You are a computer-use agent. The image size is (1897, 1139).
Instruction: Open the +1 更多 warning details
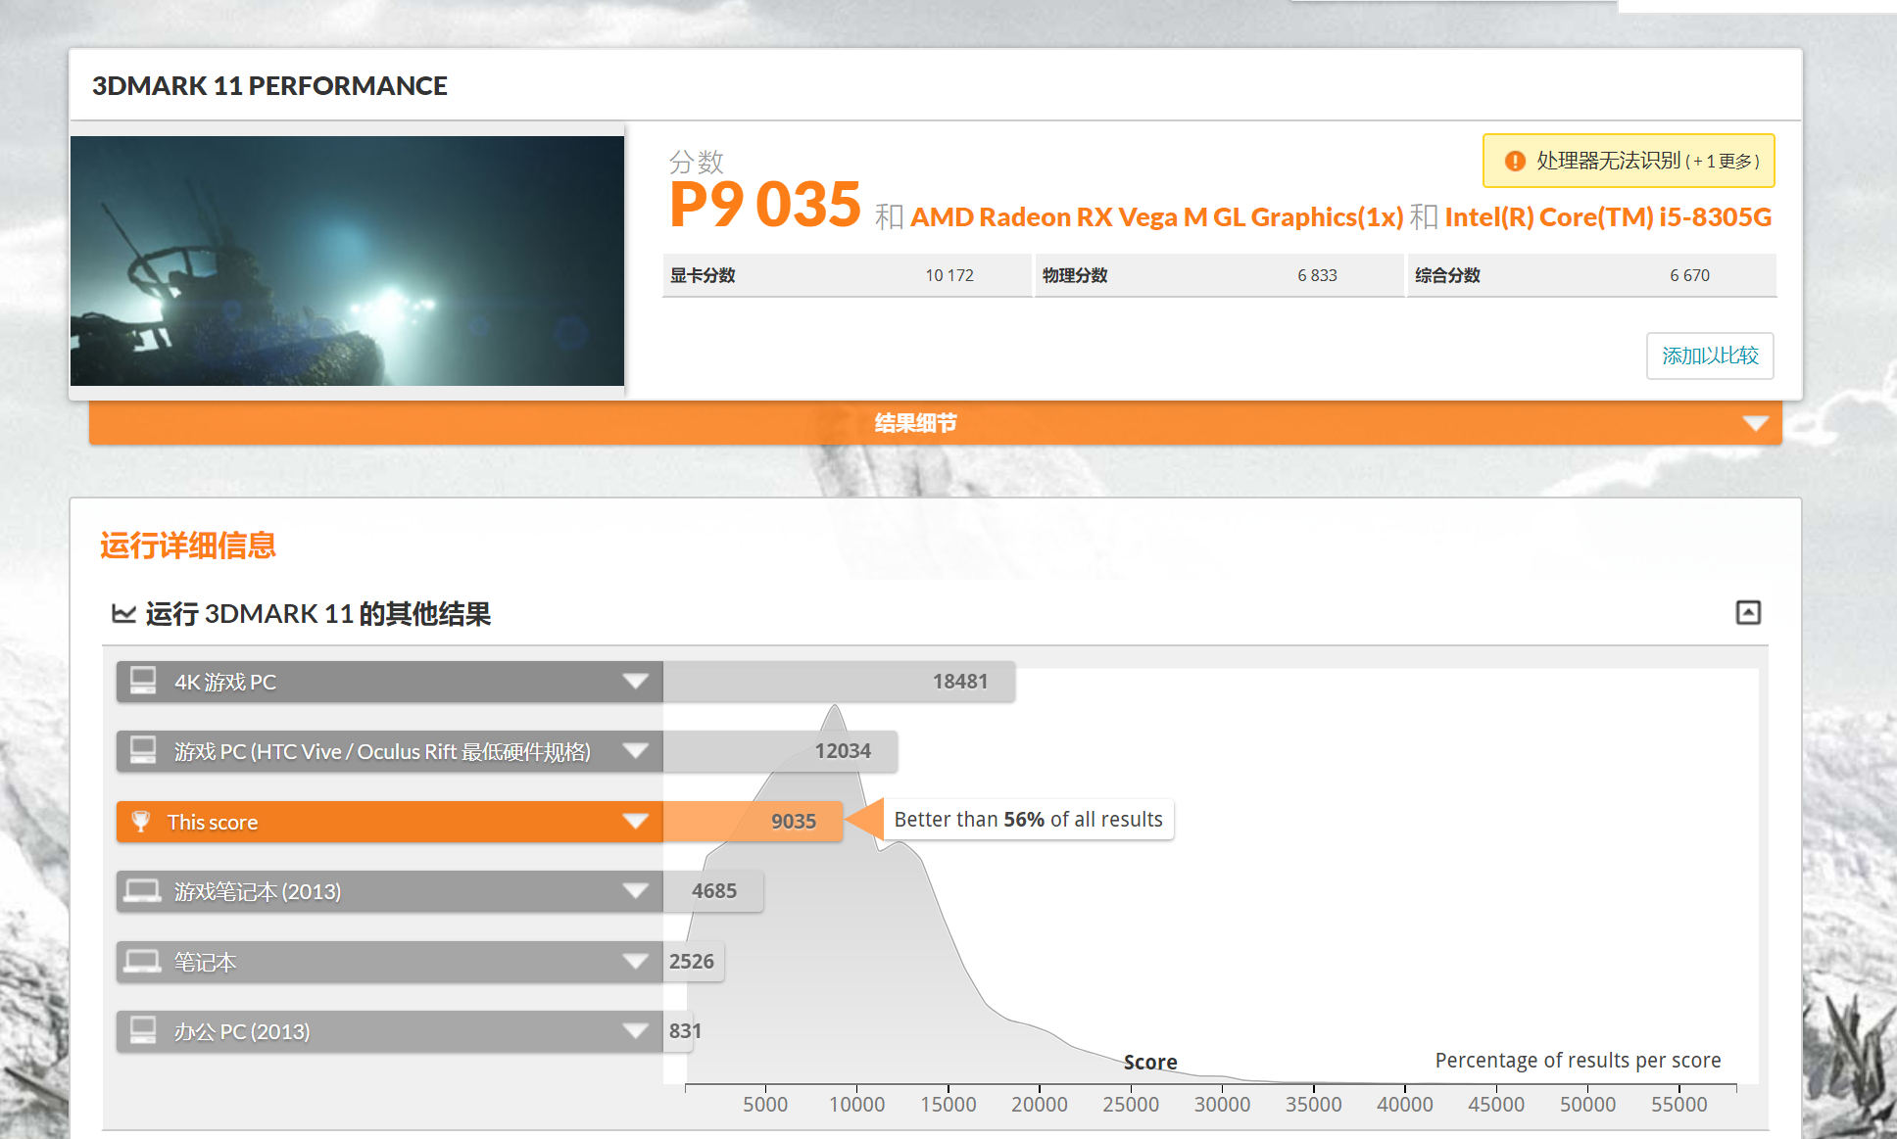(x=1723, y=160)
